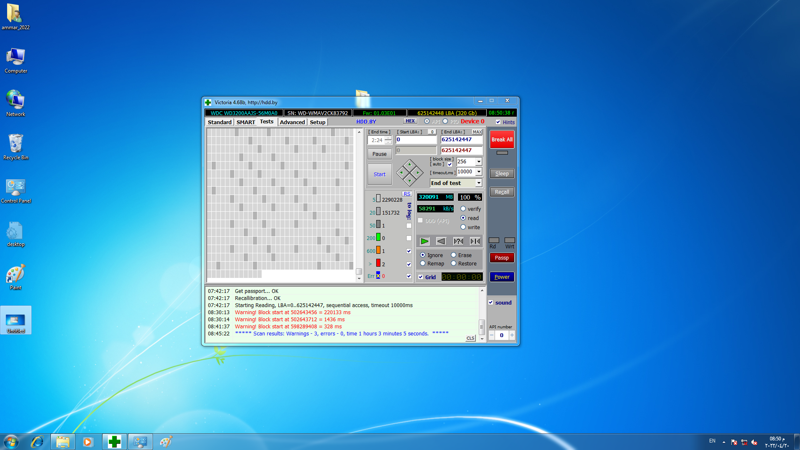This screenshot has width=800, height=450.
Task: Toggle the Grid checkbox
Action: (420, 277)
